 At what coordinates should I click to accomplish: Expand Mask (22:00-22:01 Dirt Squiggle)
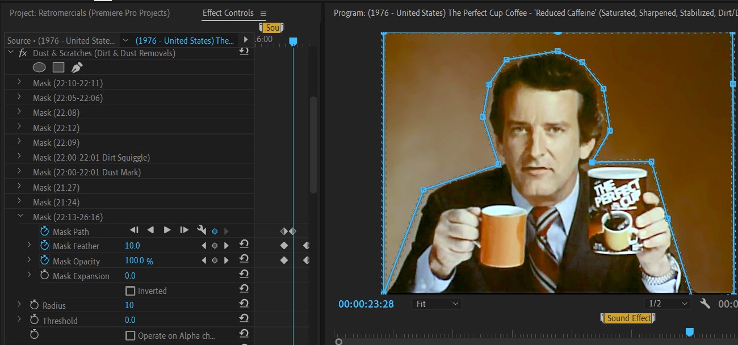(x=19, y=157)
